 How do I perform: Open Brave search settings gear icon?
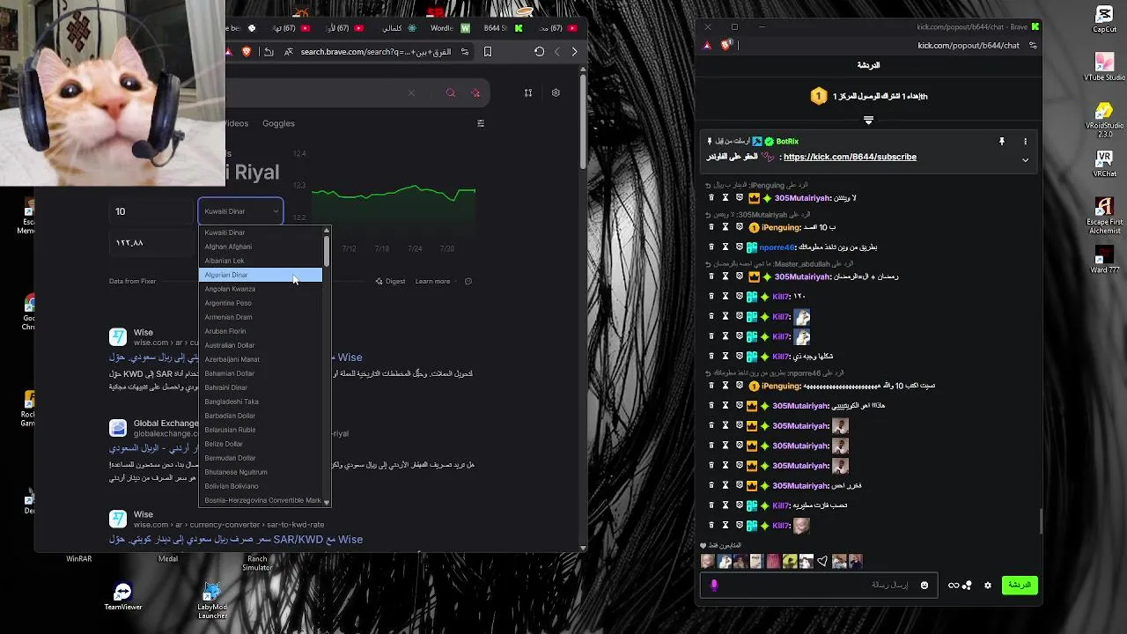(556, 92)
